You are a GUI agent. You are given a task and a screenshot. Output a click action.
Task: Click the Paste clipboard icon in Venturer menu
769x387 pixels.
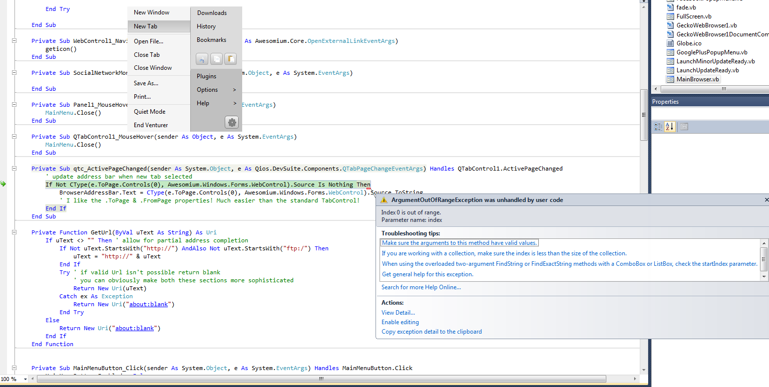coord(230,59)
